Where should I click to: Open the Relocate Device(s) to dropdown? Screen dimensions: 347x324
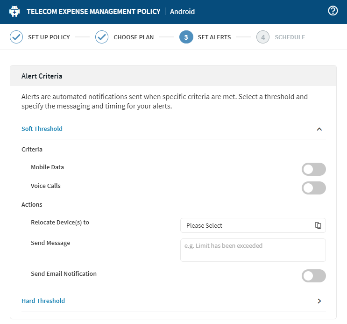(248, 225)
